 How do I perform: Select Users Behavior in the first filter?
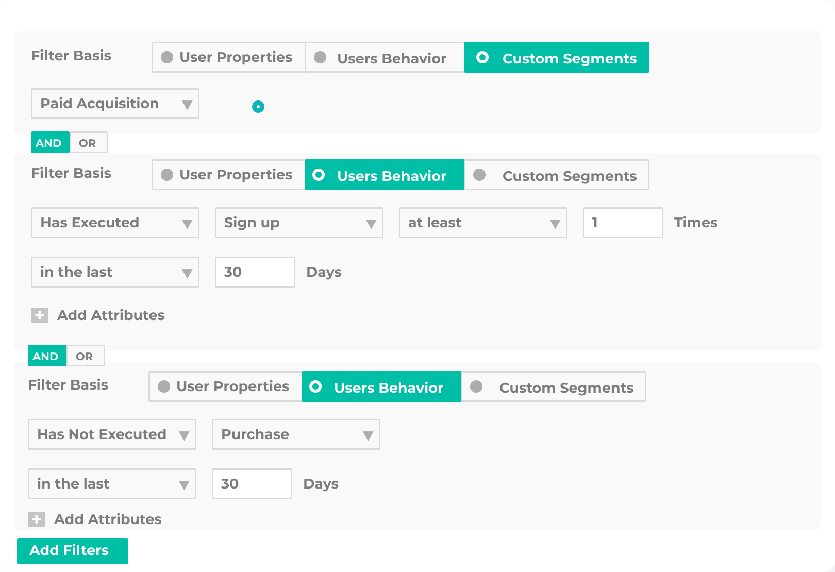click(x=385, y=57)
